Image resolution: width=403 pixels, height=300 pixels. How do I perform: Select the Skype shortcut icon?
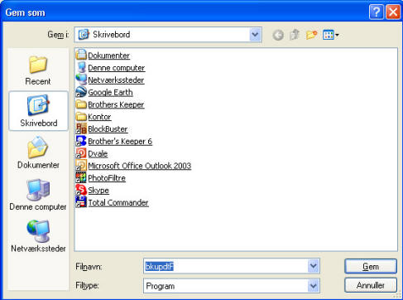(x=81, y=190)
